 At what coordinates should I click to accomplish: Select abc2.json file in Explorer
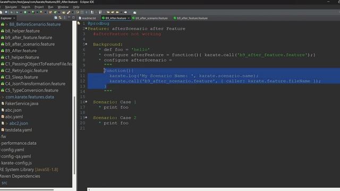point(19,124)
